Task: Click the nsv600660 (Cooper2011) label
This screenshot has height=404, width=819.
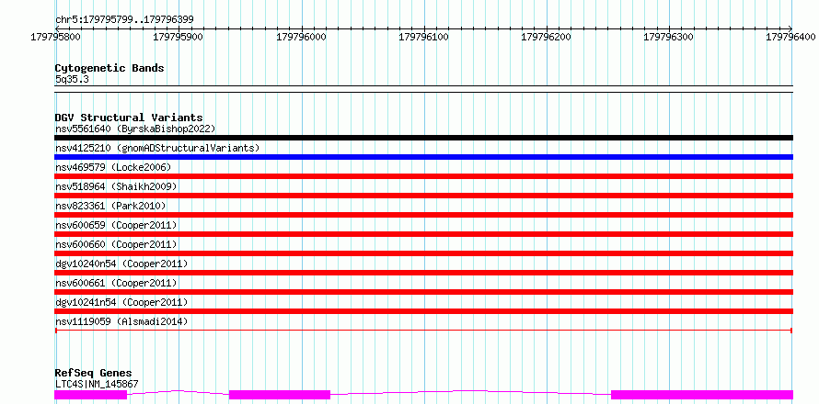Action: coord(116,244)
